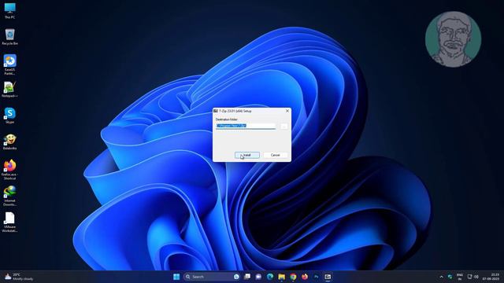Select the VMware Workstation file on desktop
This screenshot has width=504, height=283.
pyautogui.click(x=9, y=222)
